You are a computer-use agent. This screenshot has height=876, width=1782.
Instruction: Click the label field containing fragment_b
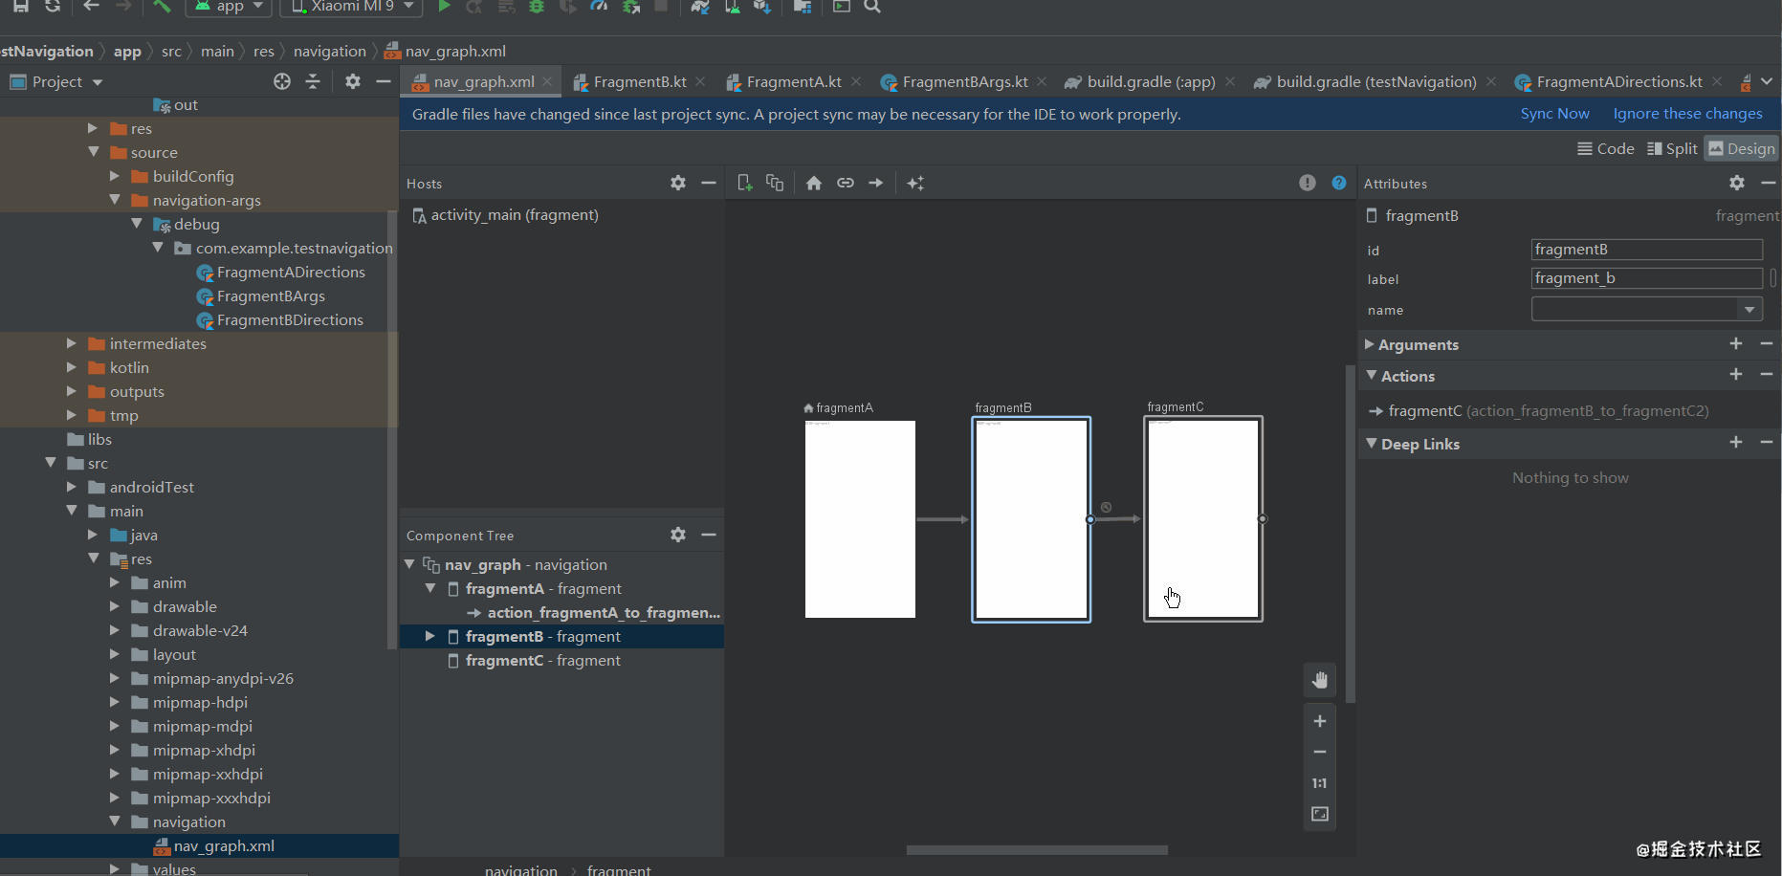[1646, 278]
